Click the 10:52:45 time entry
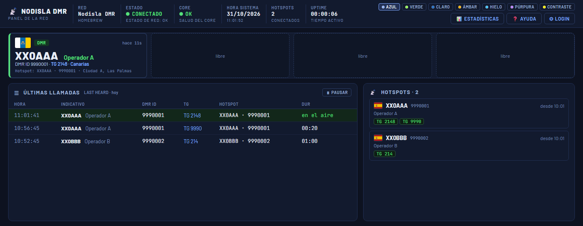This screenshot has width=583, height=226. pos(27,141)
